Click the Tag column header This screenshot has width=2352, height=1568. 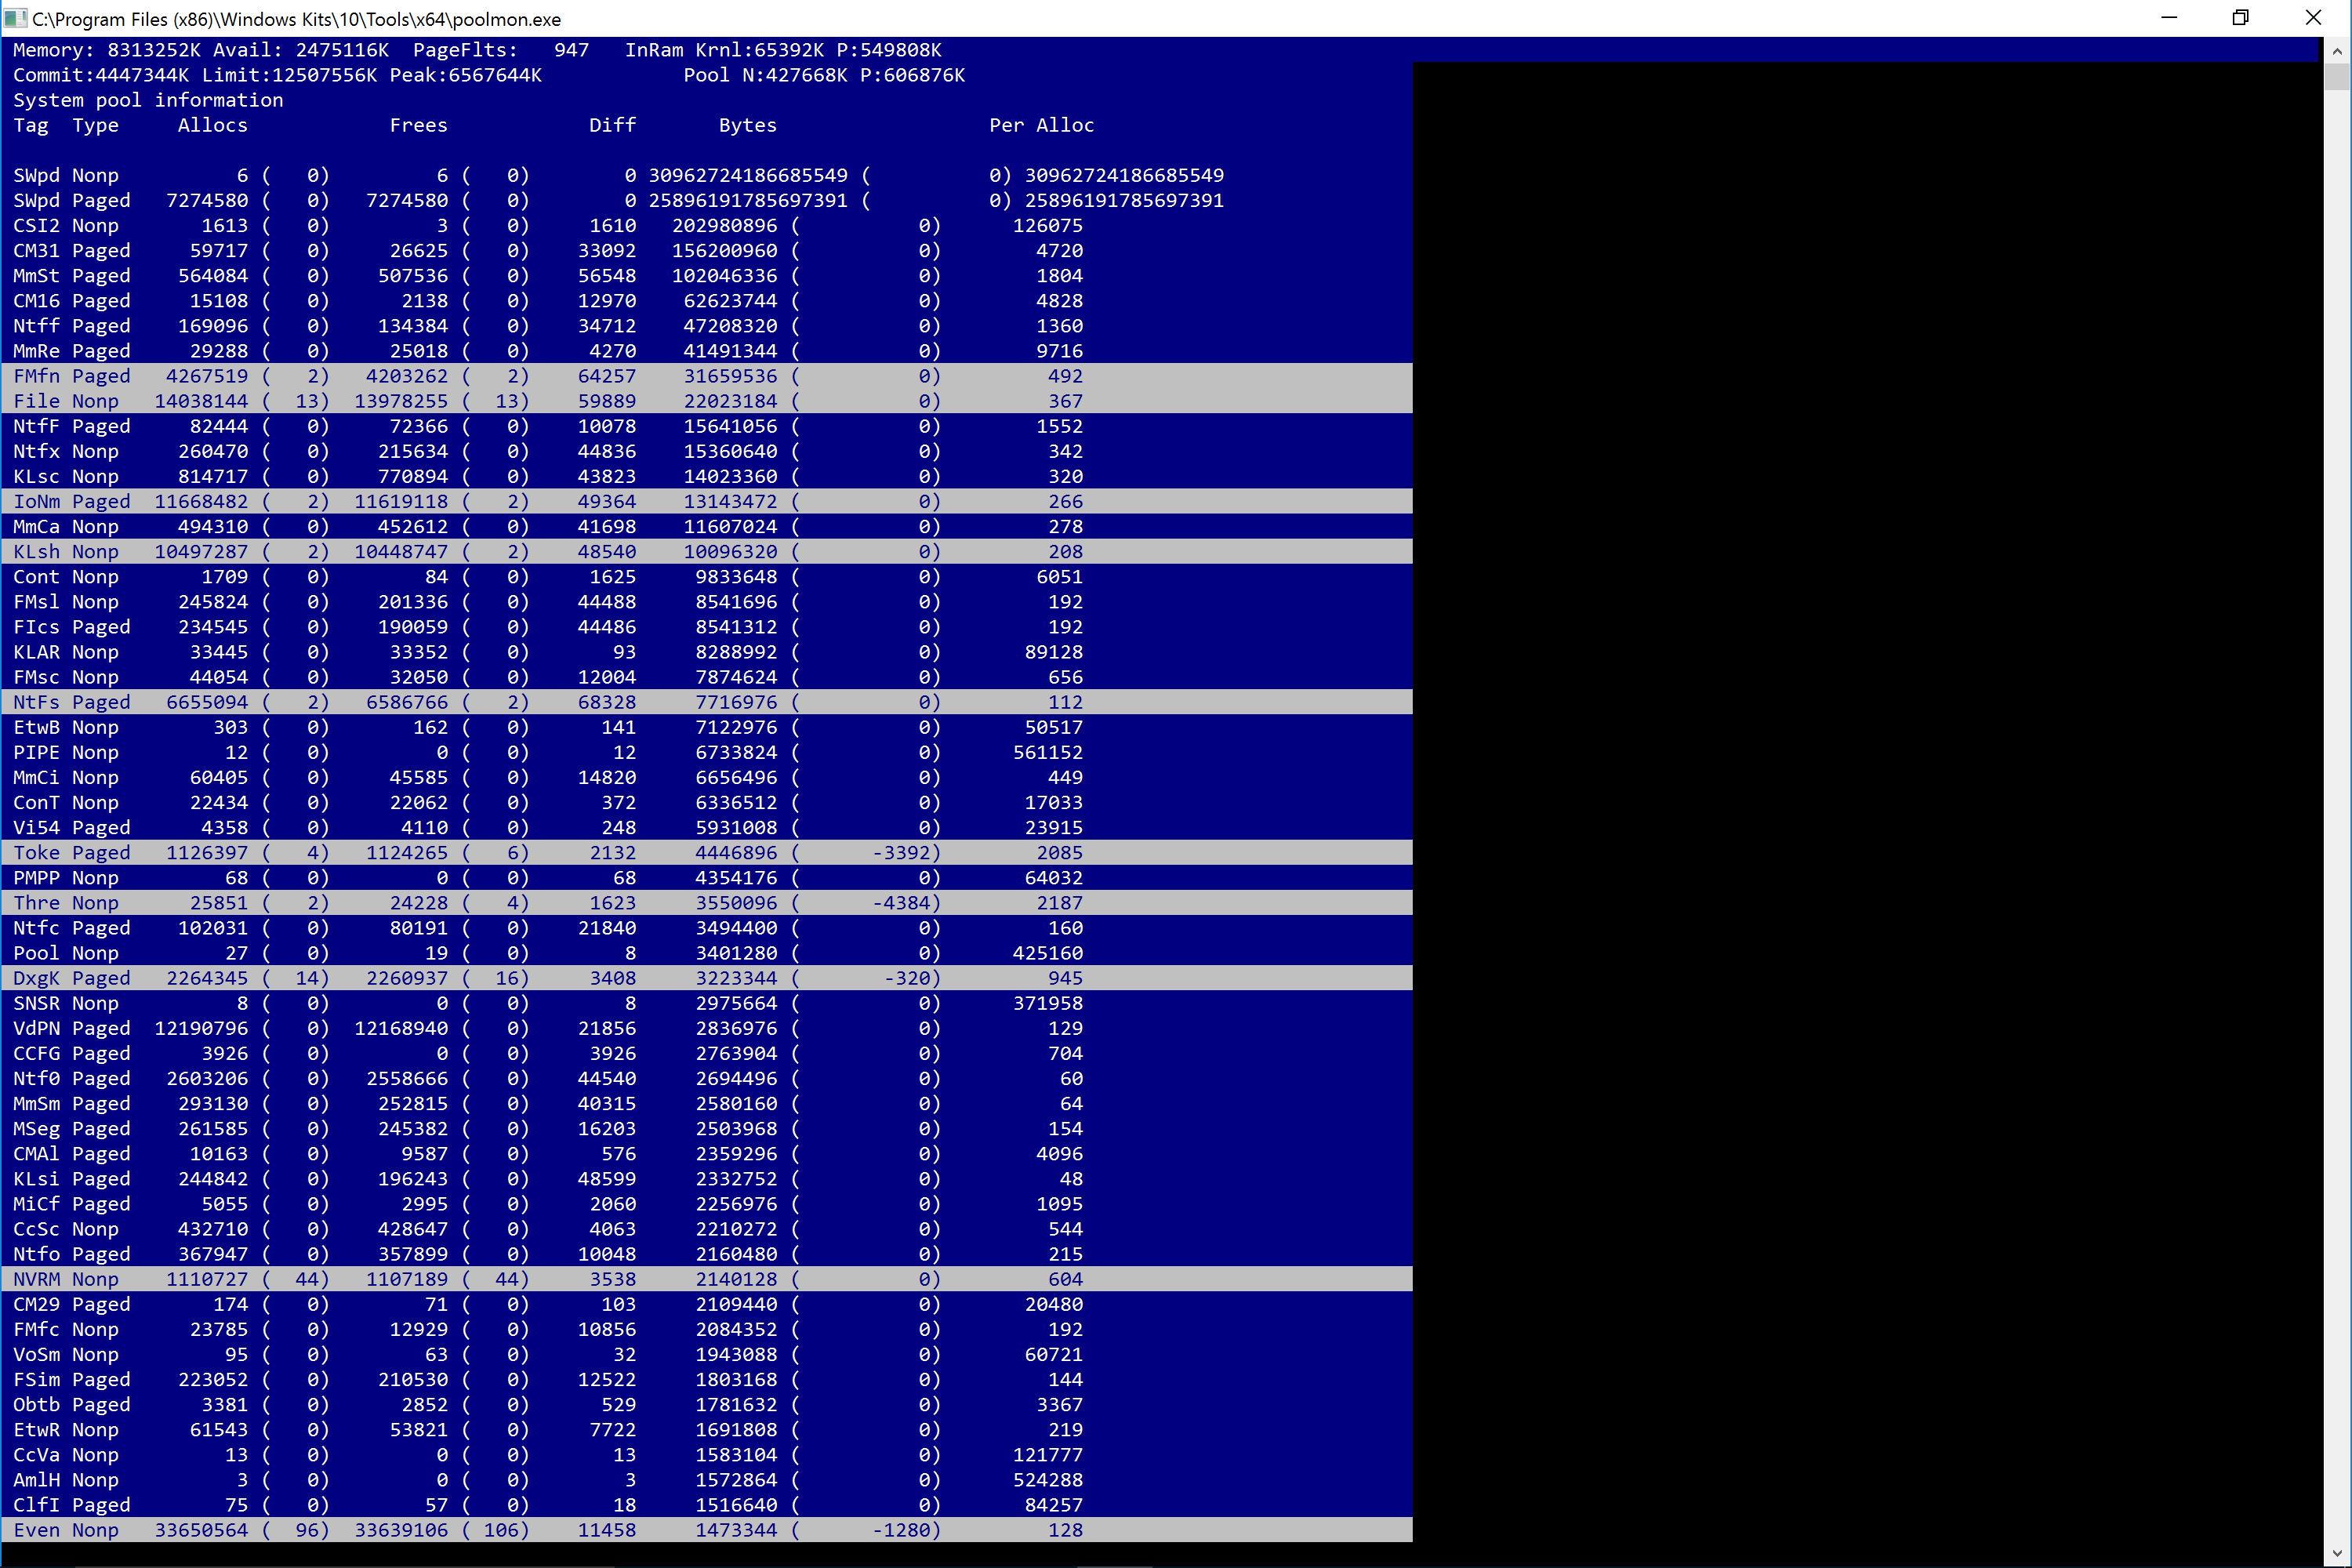pos(31,125)
